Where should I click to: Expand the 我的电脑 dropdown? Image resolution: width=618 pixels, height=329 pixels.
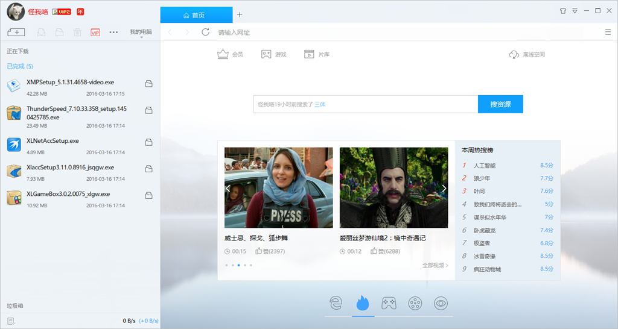click(141, 33)
